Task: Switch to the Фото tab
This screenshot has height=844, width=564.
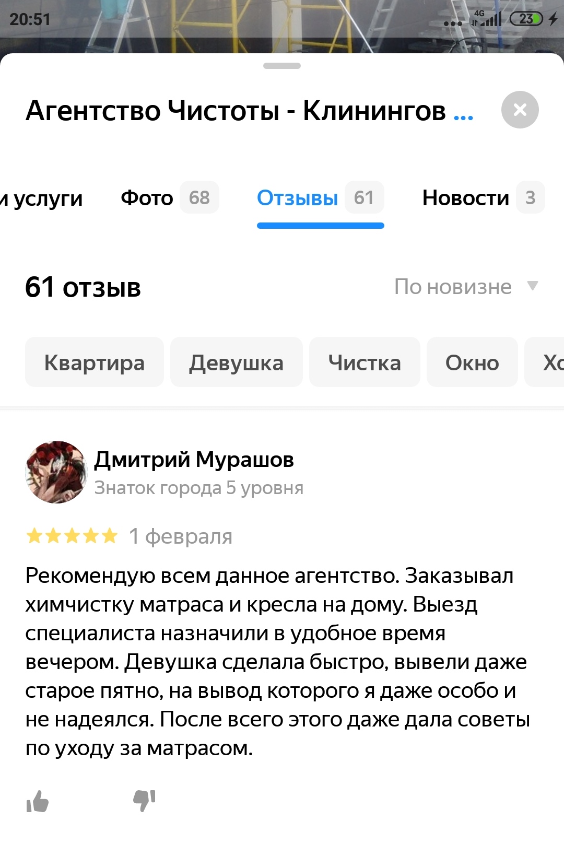Action: pyautogui.click(x=170, y=197)
